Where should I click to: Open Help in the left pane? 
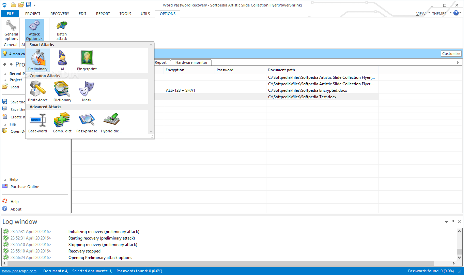(x=15, y=202)
